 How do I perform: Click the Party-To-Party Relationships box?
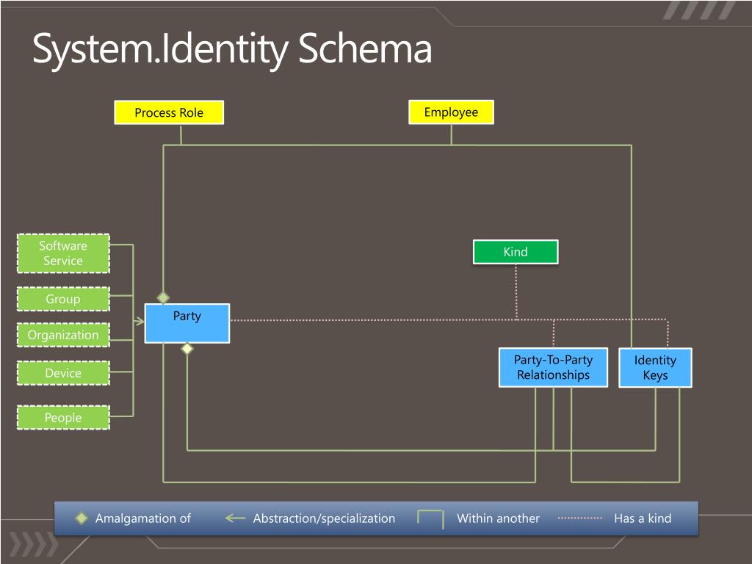[x=554, y=367]
